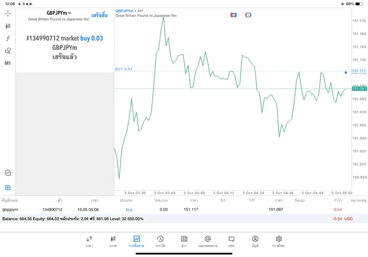This screenshot has height=257, width=368.
Task: Switch to the กราฟ chart tab
Action: [113, 241]
